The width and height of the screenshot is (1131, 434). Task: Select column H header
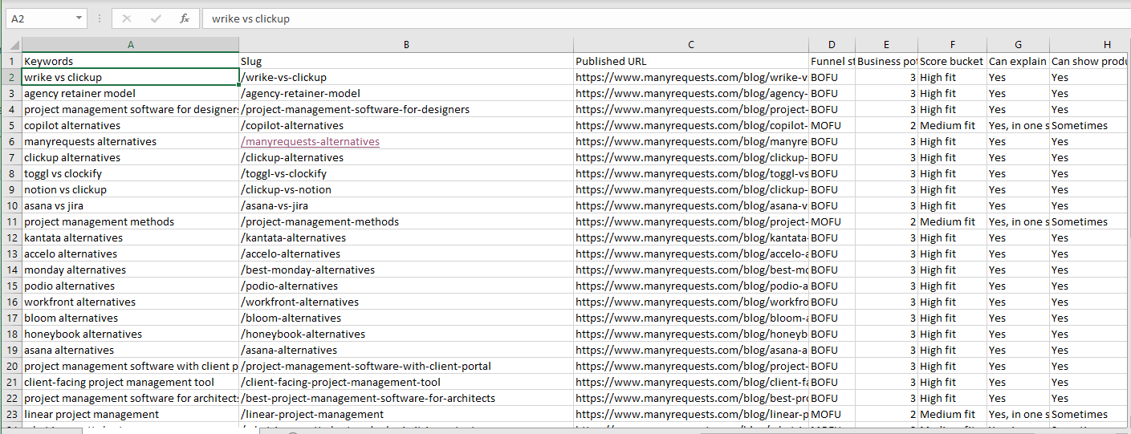[x=1090, y=45]
